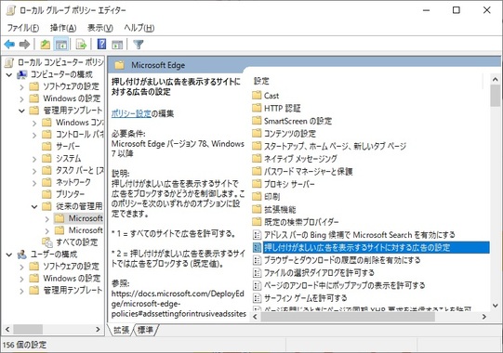This screenshot has width=503, height=353.
Task: Click settings list vertical scrollbar thumb
Action: click(495, 96)
